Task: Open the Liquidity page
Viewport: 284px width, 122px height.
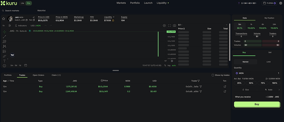Action: click(162, 3)
